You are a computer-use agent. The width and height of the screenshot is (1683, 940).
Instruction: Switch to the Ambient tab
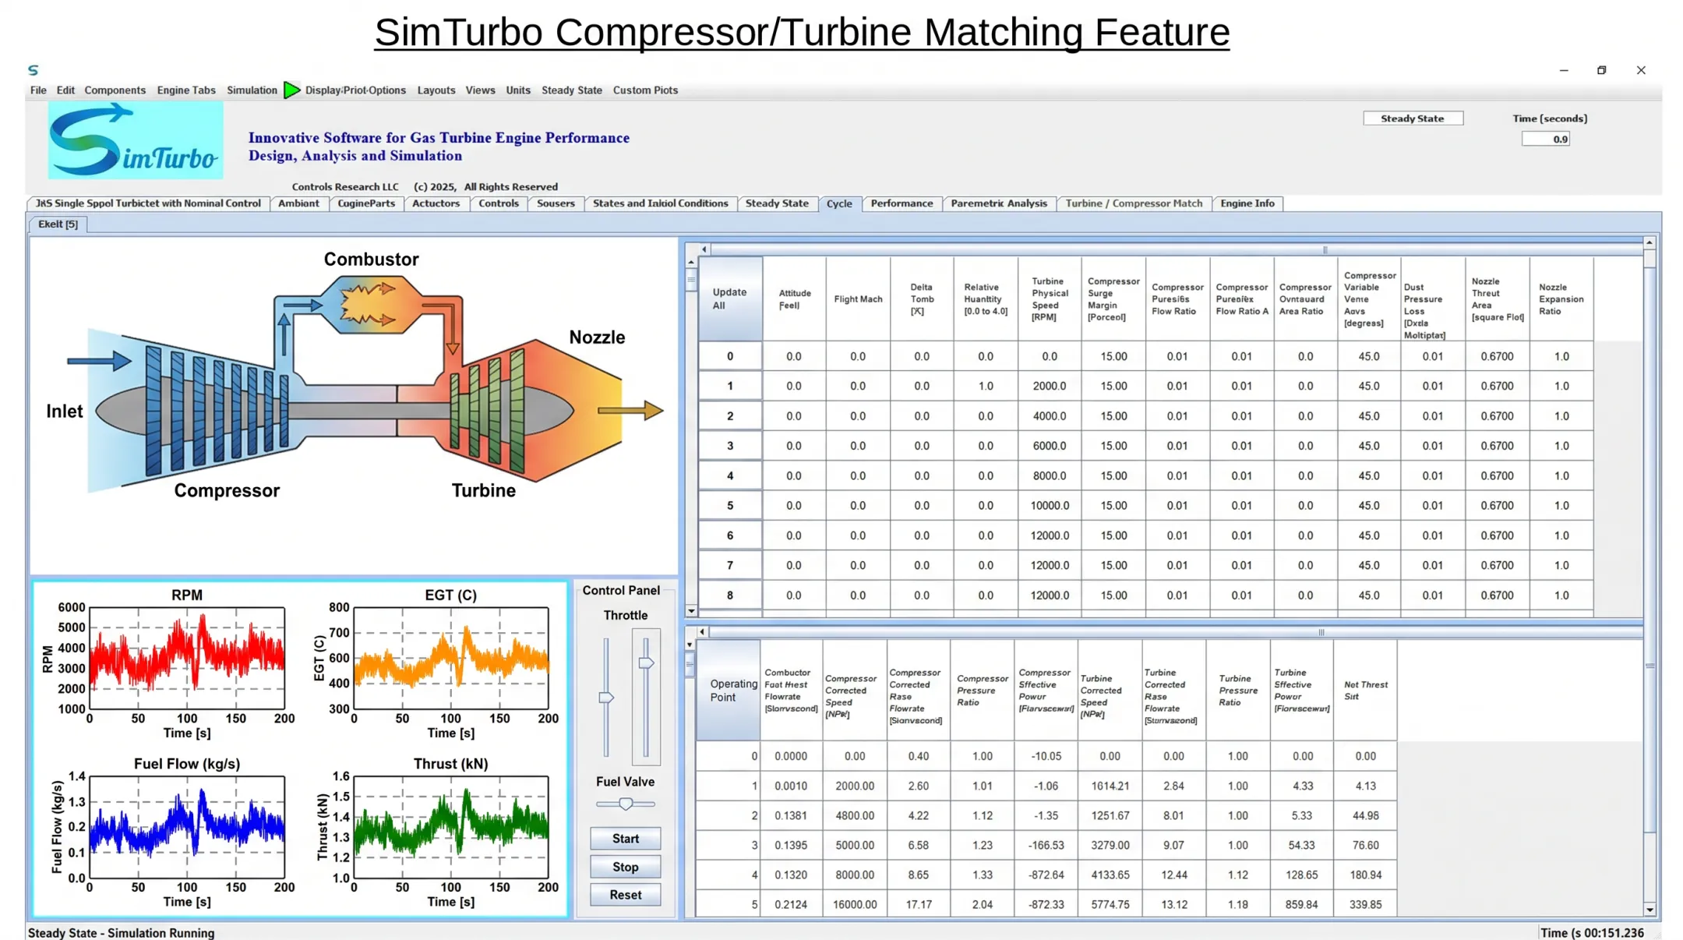pos(299,203)
